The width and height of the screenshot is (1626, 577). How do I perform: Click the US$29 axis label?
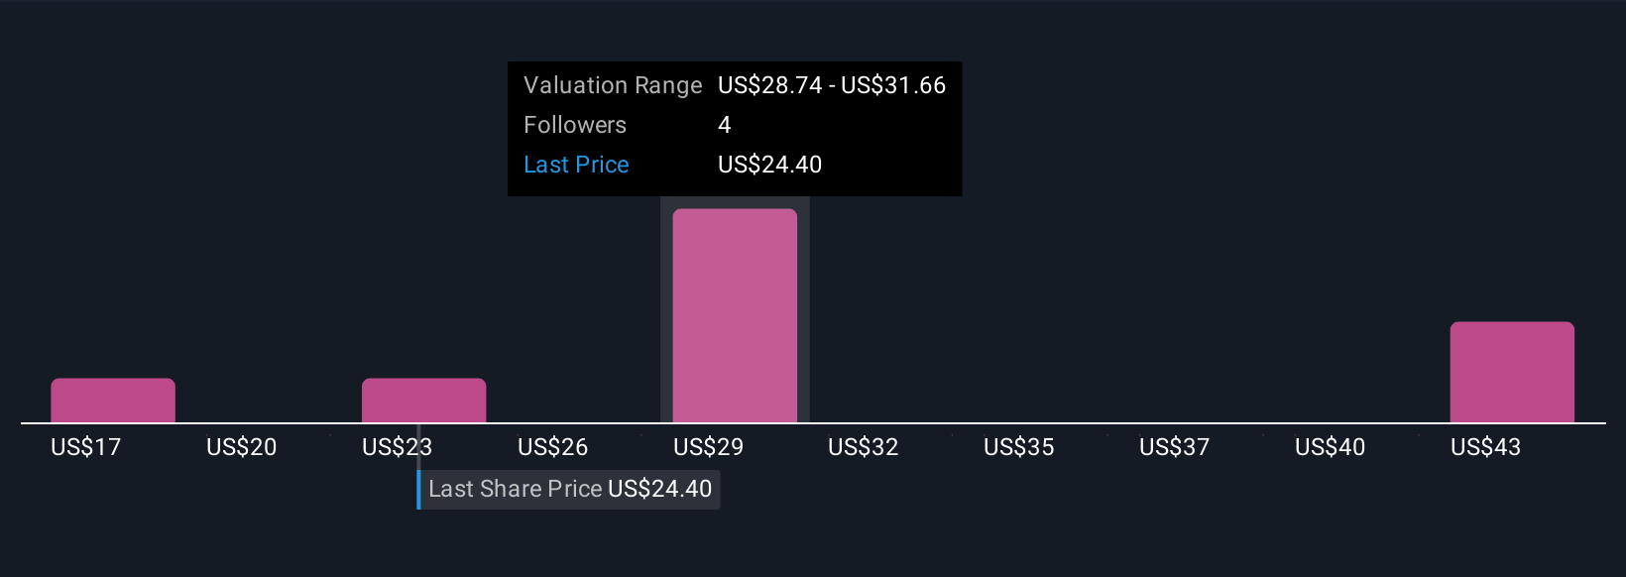[708, 447]
